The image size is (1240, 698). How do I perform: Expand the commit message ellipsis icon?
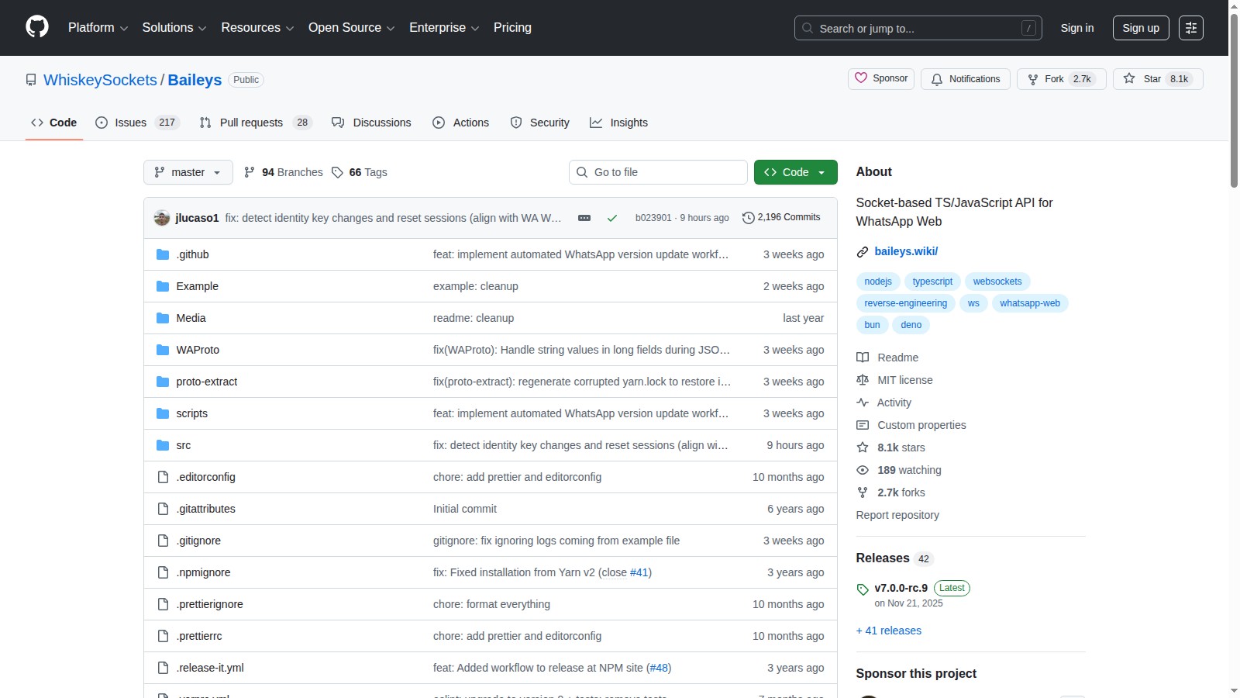pyautogui.click(x=584, y=218)
